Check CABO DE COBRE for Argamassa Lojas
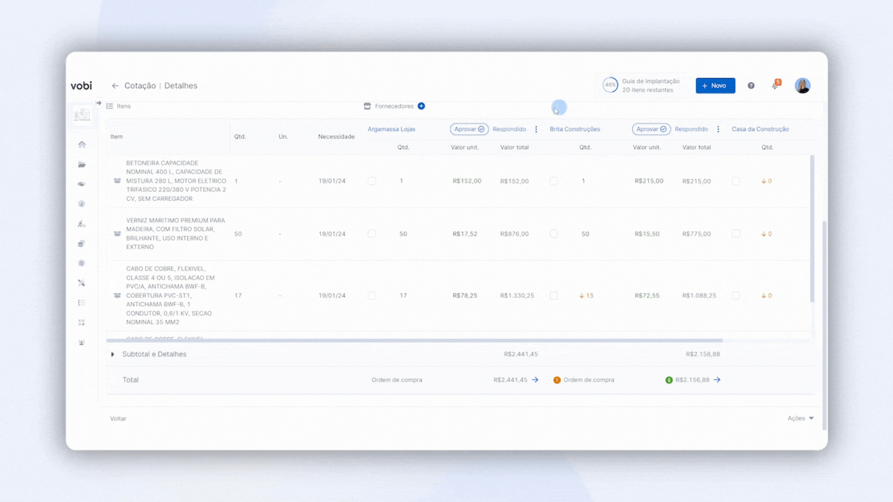This screenshot has width=893, height=502. [372, 296]
